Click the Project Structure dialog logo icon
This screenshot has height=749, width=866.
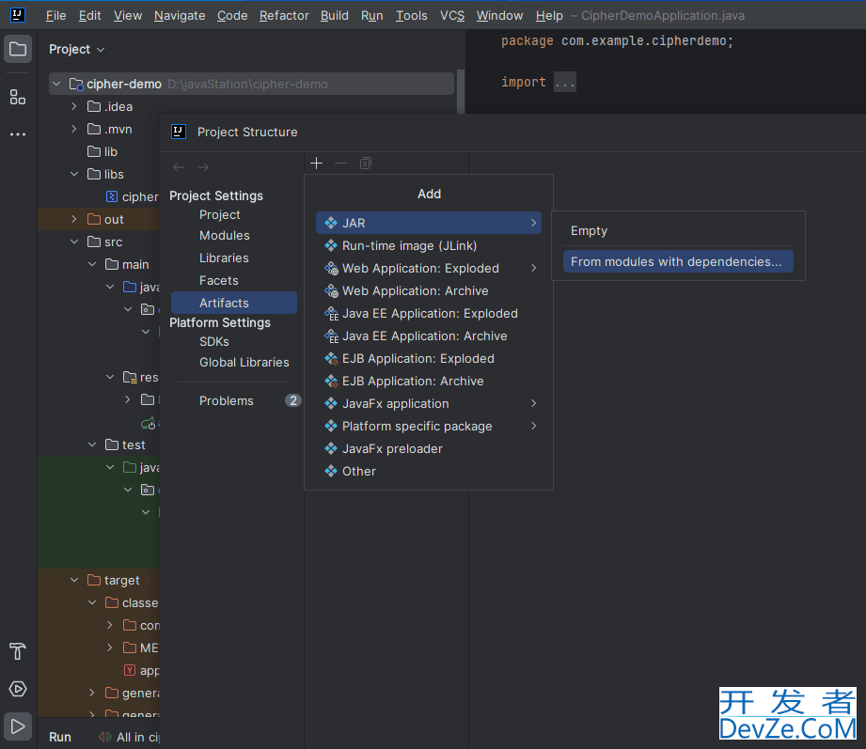tap(179, 132)
